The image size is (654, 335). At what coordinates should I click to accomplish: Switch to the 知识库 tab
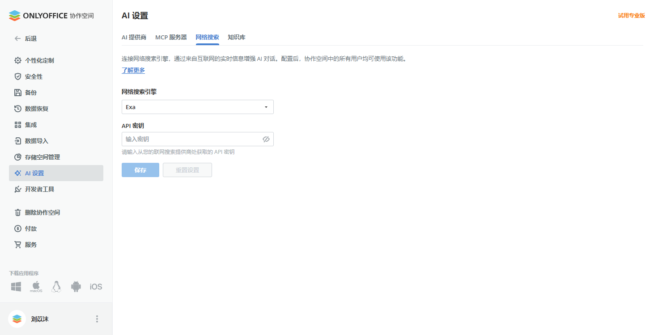coord(236,37)
